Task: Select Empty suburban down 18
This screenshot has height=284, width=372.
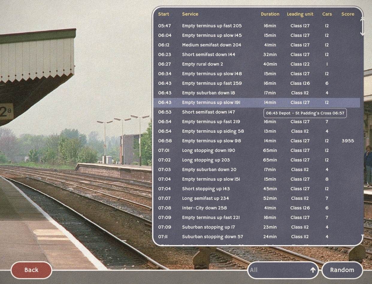Action: pos(257,93)
